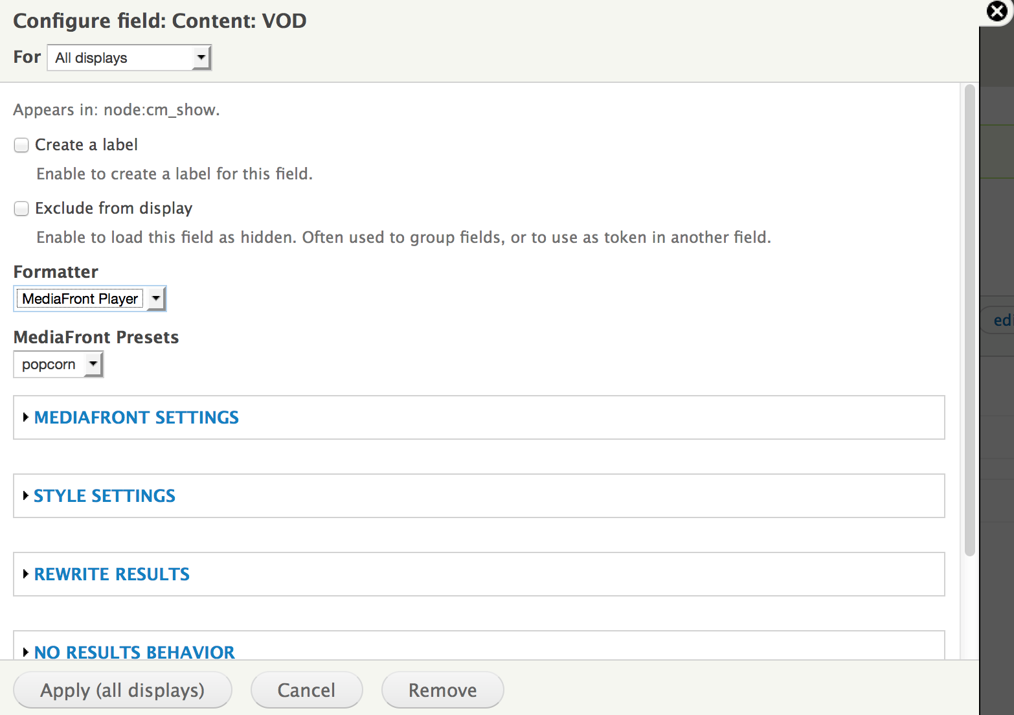The width and height of the screenshot is (1014, 715).
Task: Click the dialog's vertical scrollbar
Action: point(969,321)
